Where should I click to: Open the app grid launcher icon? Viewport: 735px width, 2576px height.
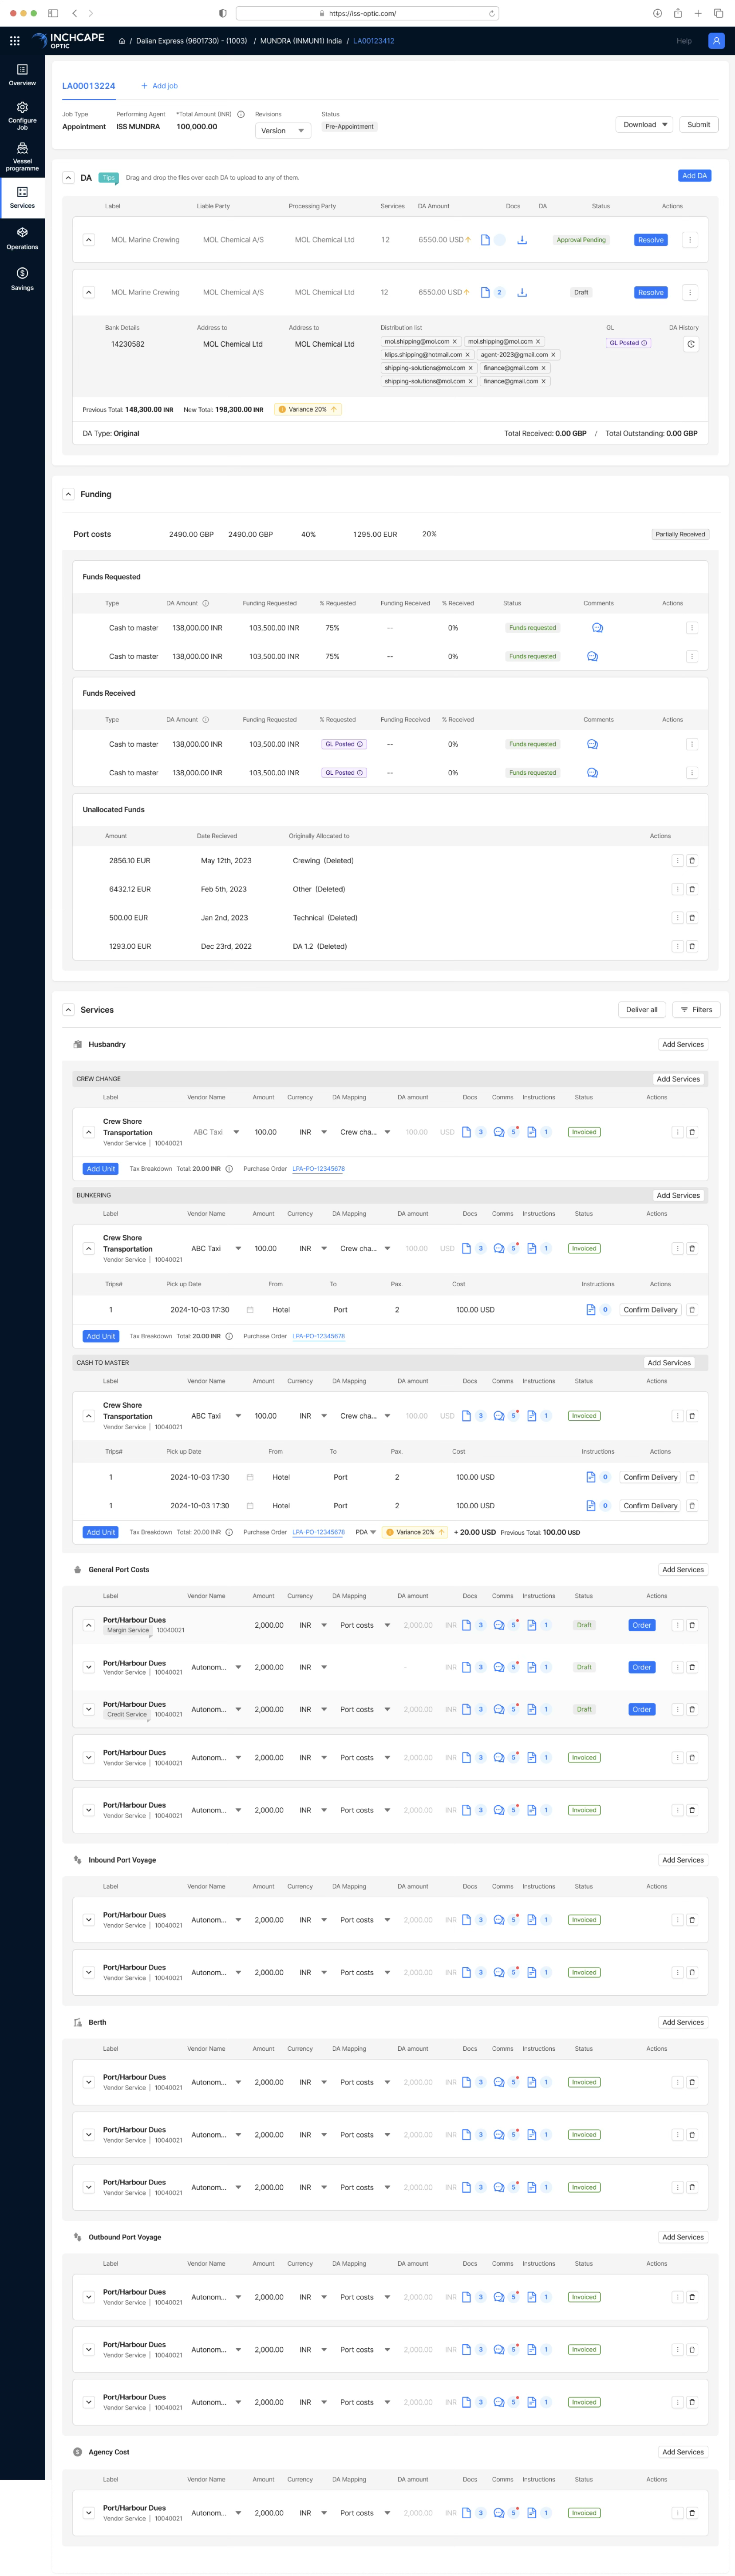click(x=15, y=41)
